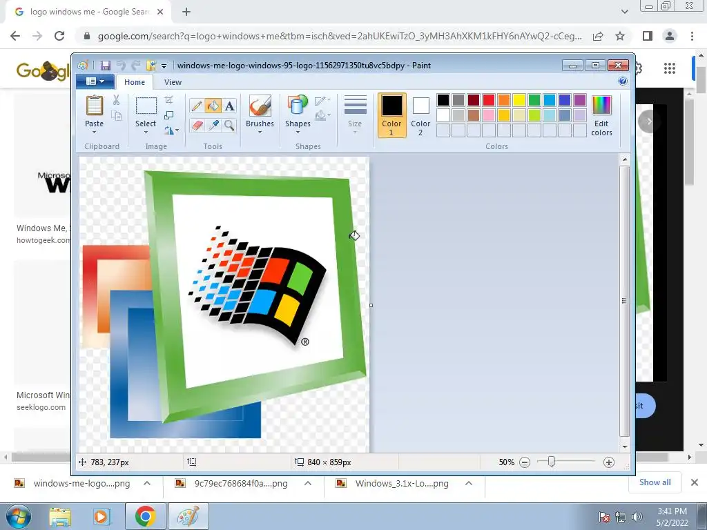This screenshot has width=707, height=530.
Task: Switch to the View ribbon tab
Action: [173, 82]
